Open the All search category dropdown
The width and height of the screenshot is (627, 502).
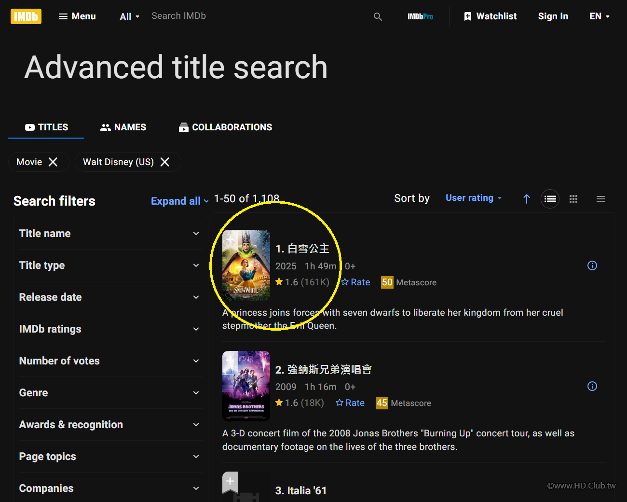point(129,16)
